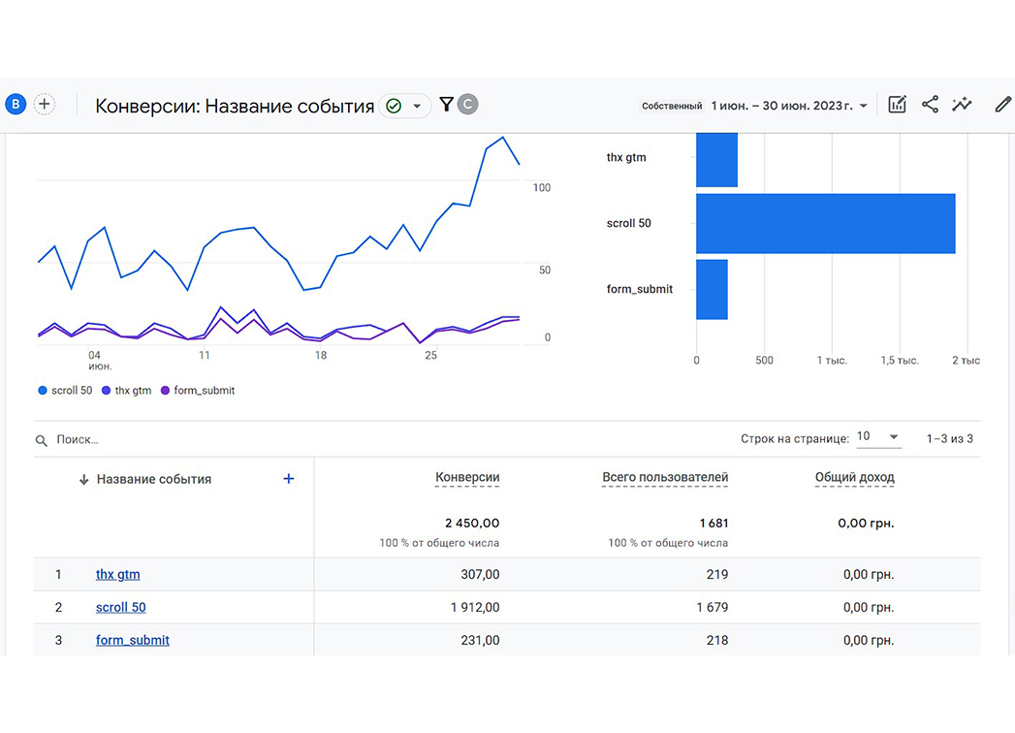Screen dimensions: 1015x733
Task: Open insights sparkline icon
Action: coord(962,105)
